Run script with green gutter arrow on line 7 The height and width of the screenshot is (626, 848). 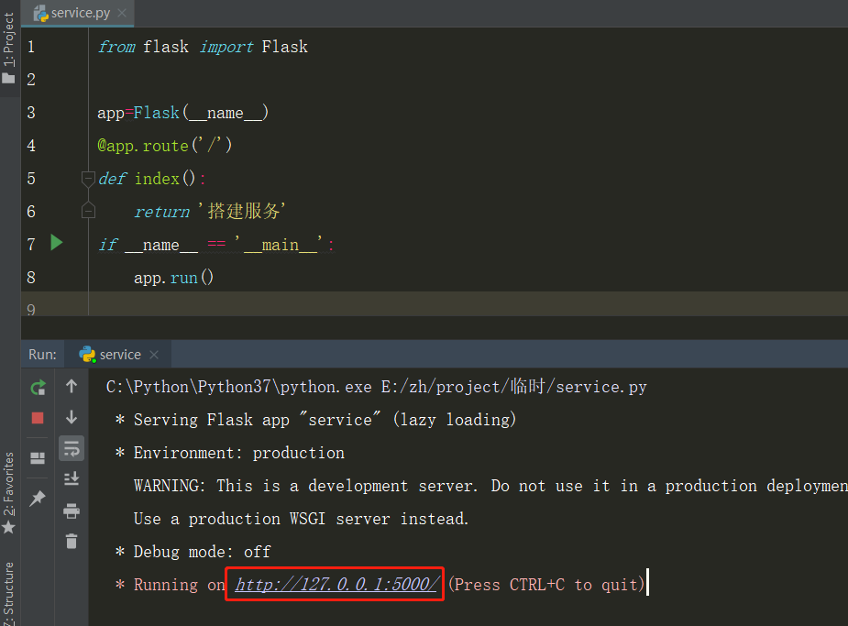(x=54, y=243)
